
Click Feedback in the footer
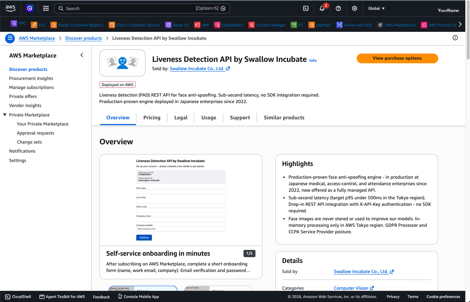[101, 297]
